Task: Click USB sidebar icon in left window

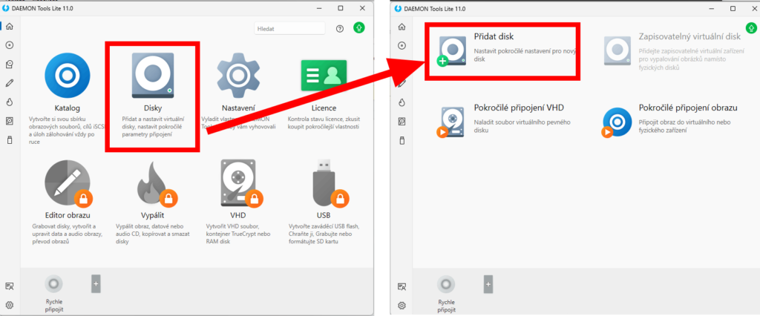Action: point(9,140)
